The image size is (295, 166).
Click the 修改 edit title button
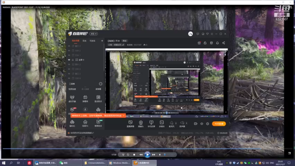click(x=125, y=41)
